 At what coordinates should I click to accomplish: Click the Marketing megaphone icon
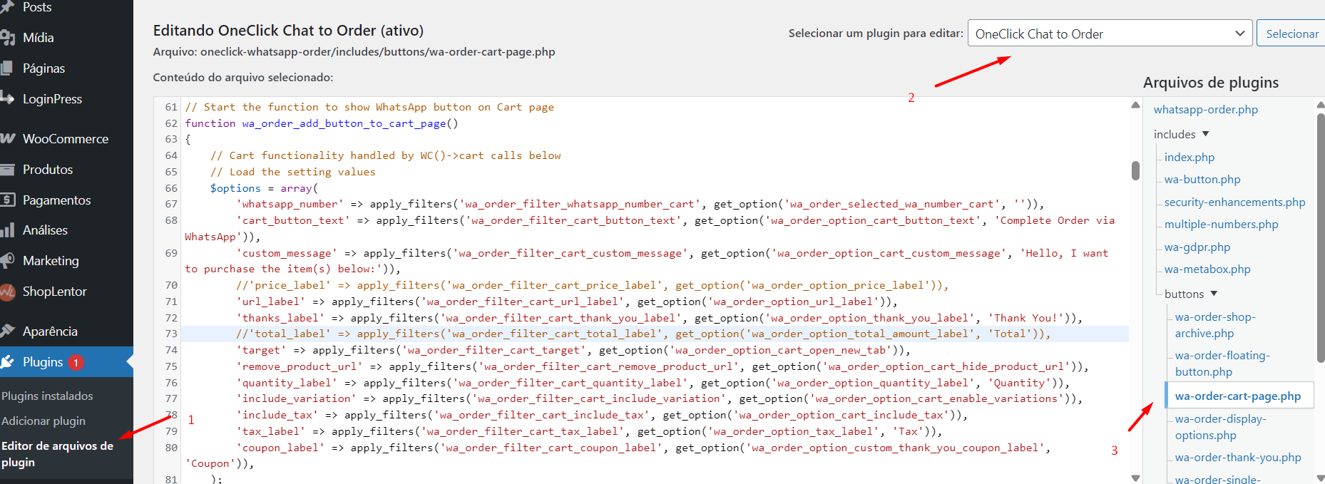8,261
